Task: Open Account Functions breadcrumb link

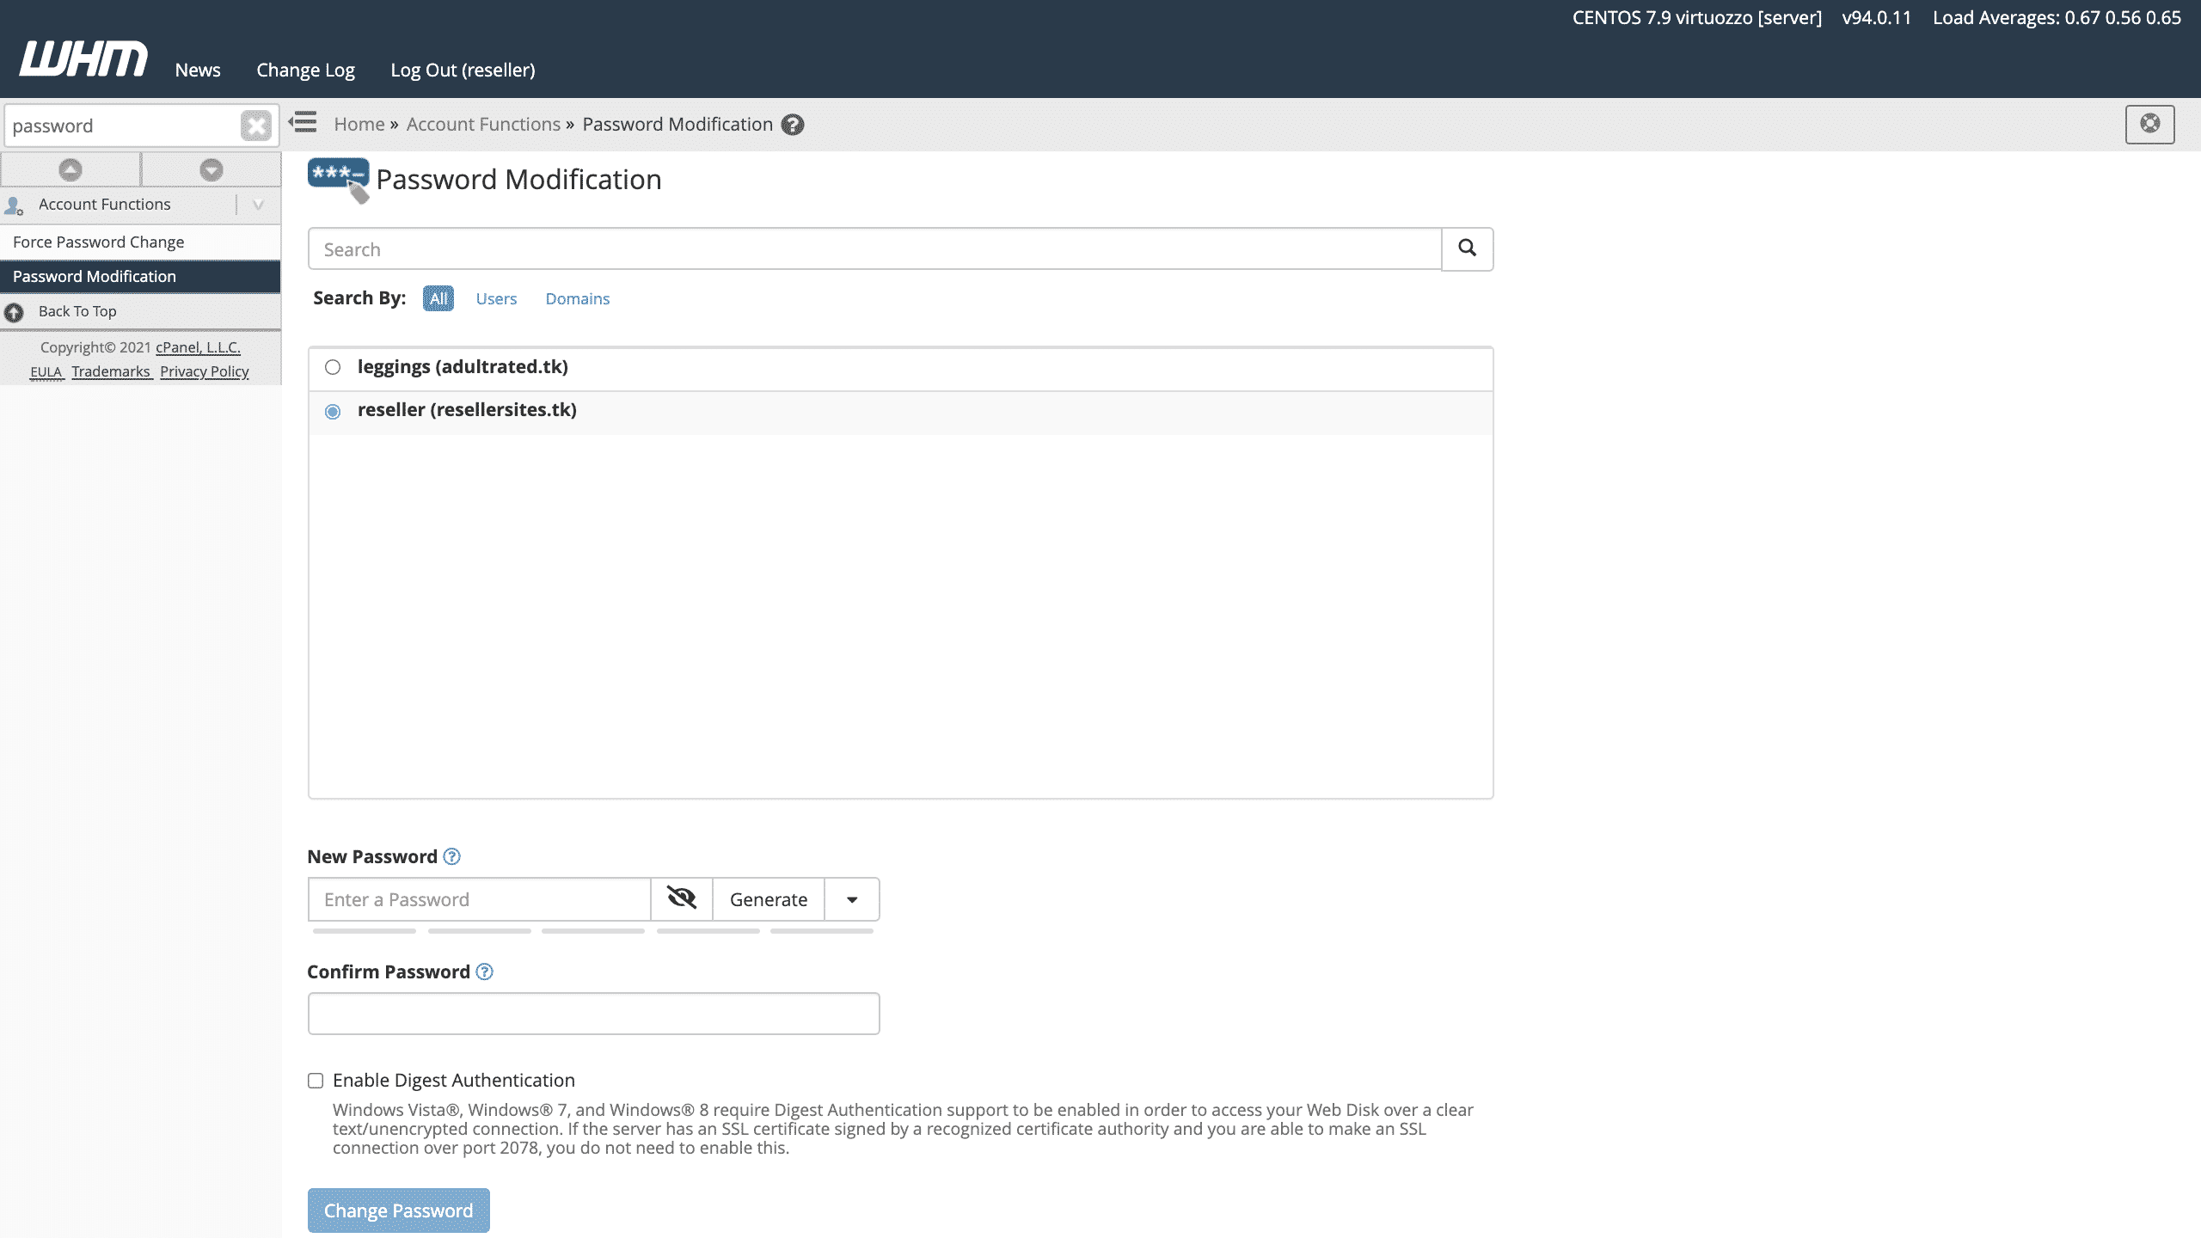Action: click(483, 124)
